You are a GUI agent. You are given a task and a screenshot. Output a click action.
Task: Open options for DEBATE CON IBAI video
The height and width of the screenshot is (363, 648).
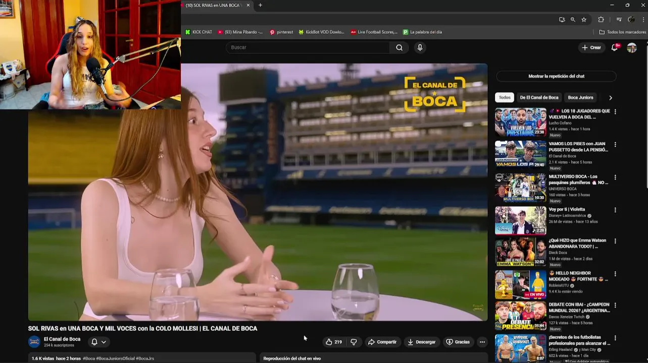pyautogui.click(x=615, y=305)
